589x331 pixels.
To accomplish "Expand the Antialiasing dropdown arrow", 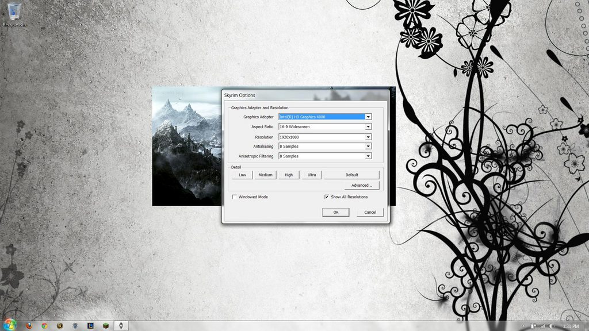I will coord(368,147).
